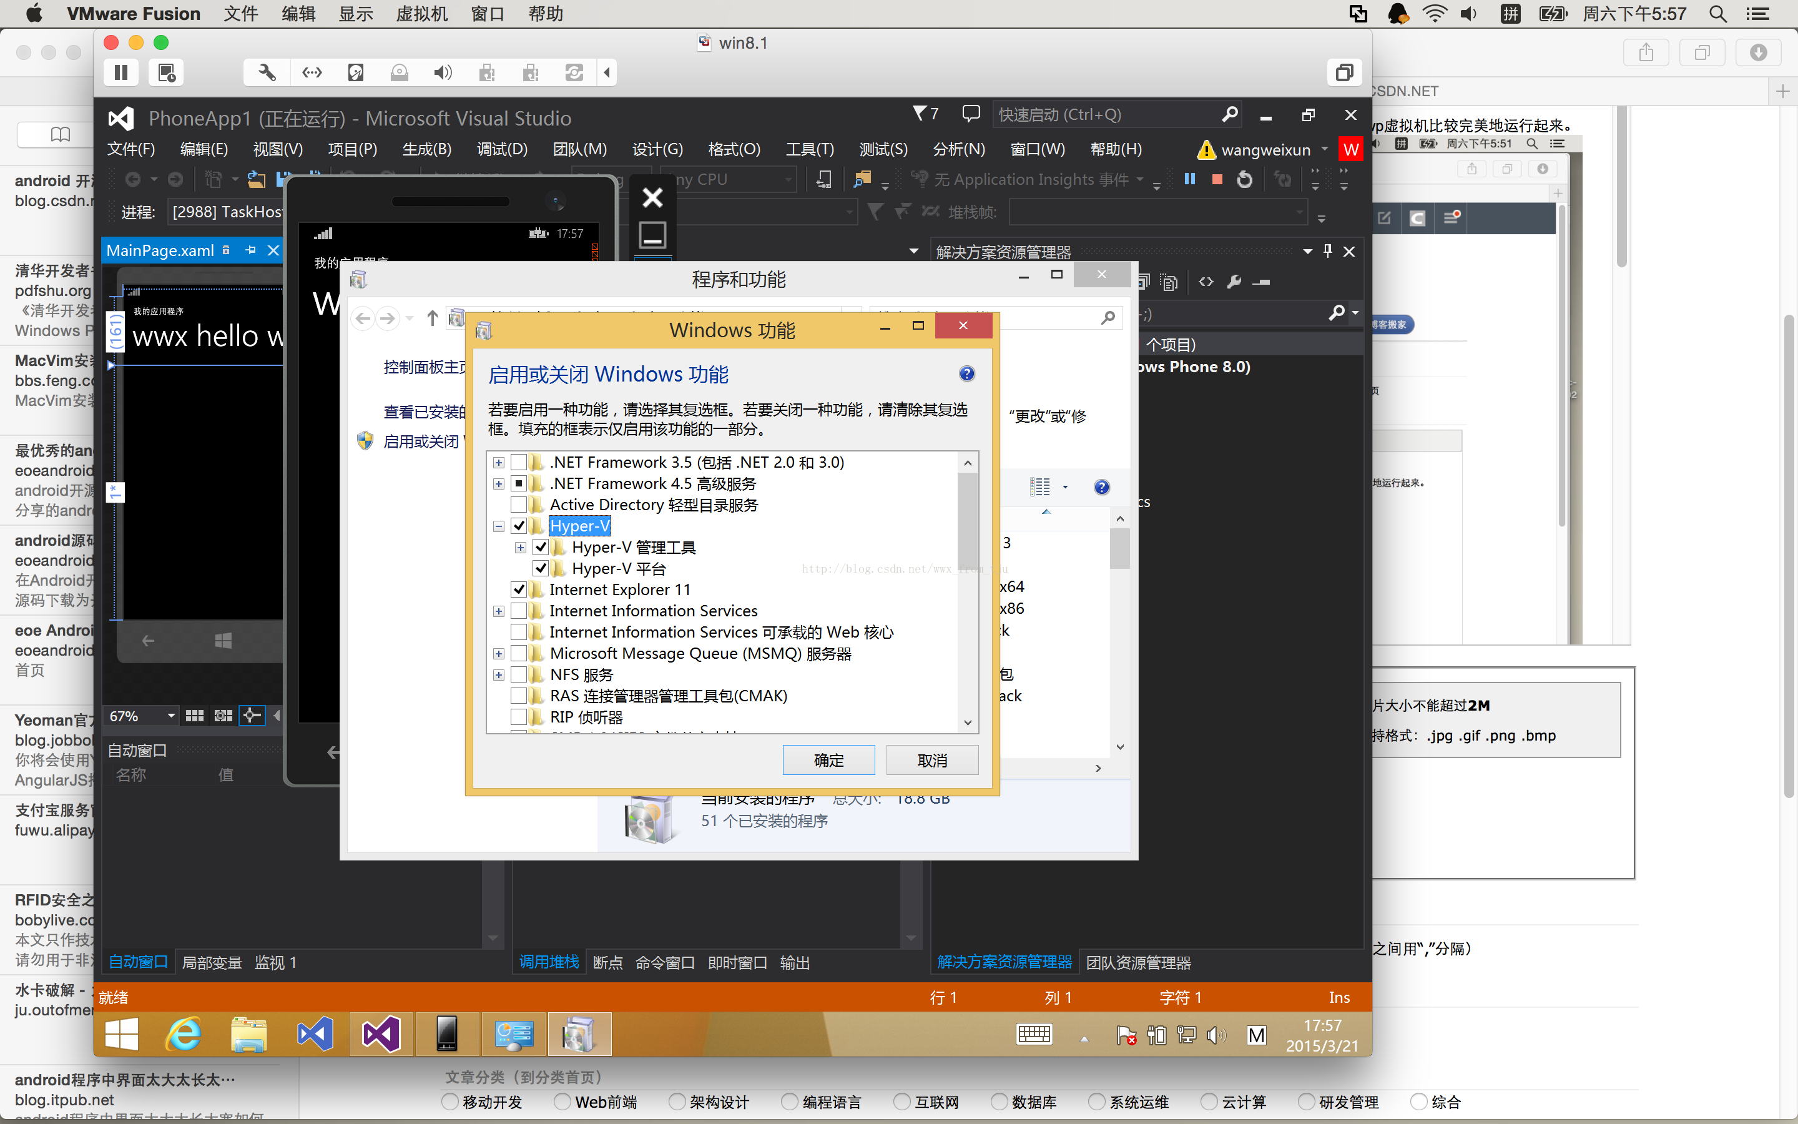
Task: Select the 移动开发 radio button
Action: [449, 1102]
